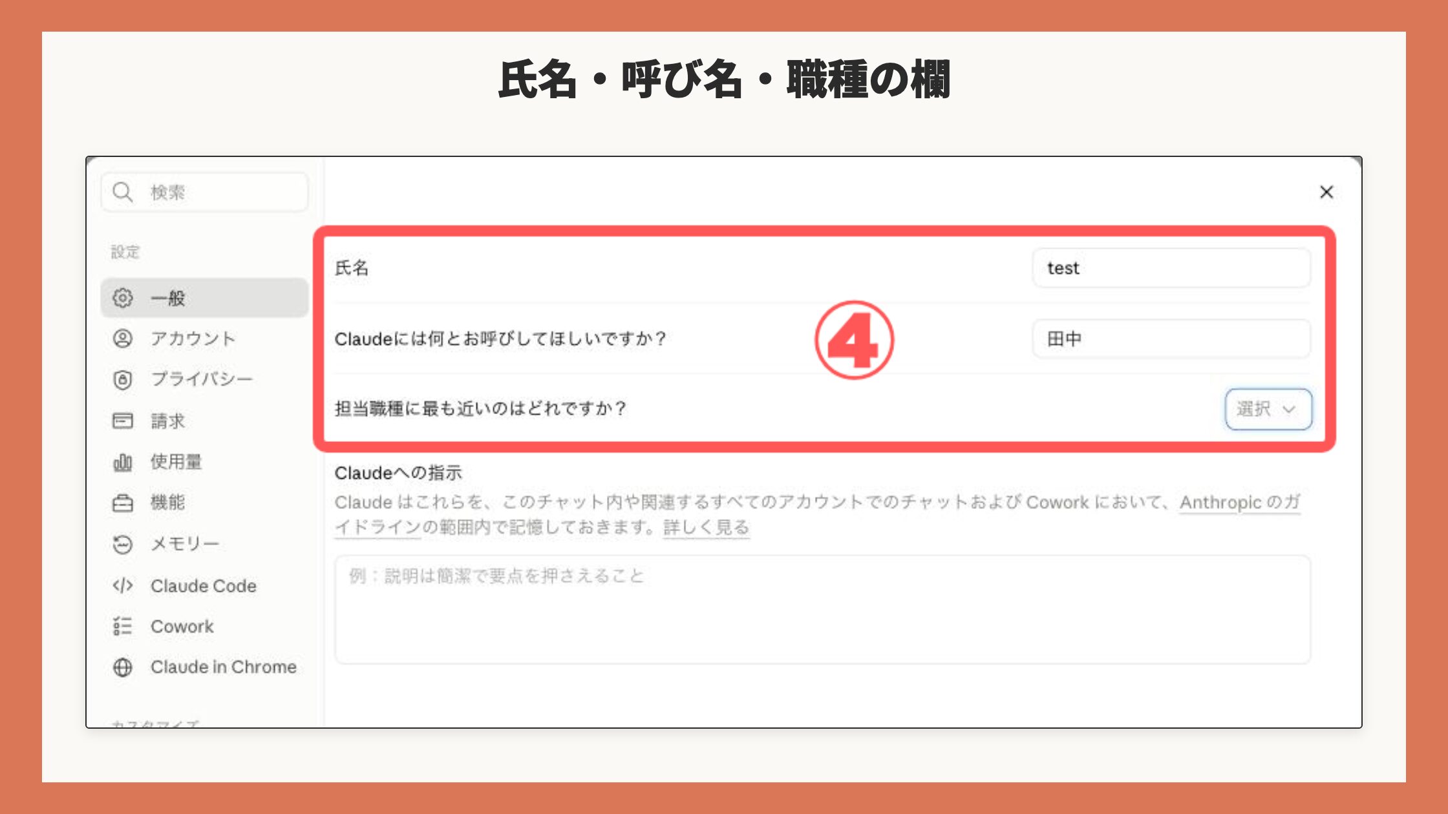Open Cowork settings
The width and height of the screenshot is (1448, 814).
[205, 626]
